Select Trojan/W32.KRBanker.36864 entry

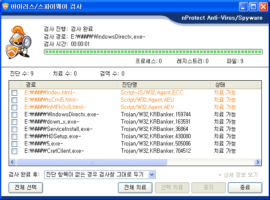155,129
